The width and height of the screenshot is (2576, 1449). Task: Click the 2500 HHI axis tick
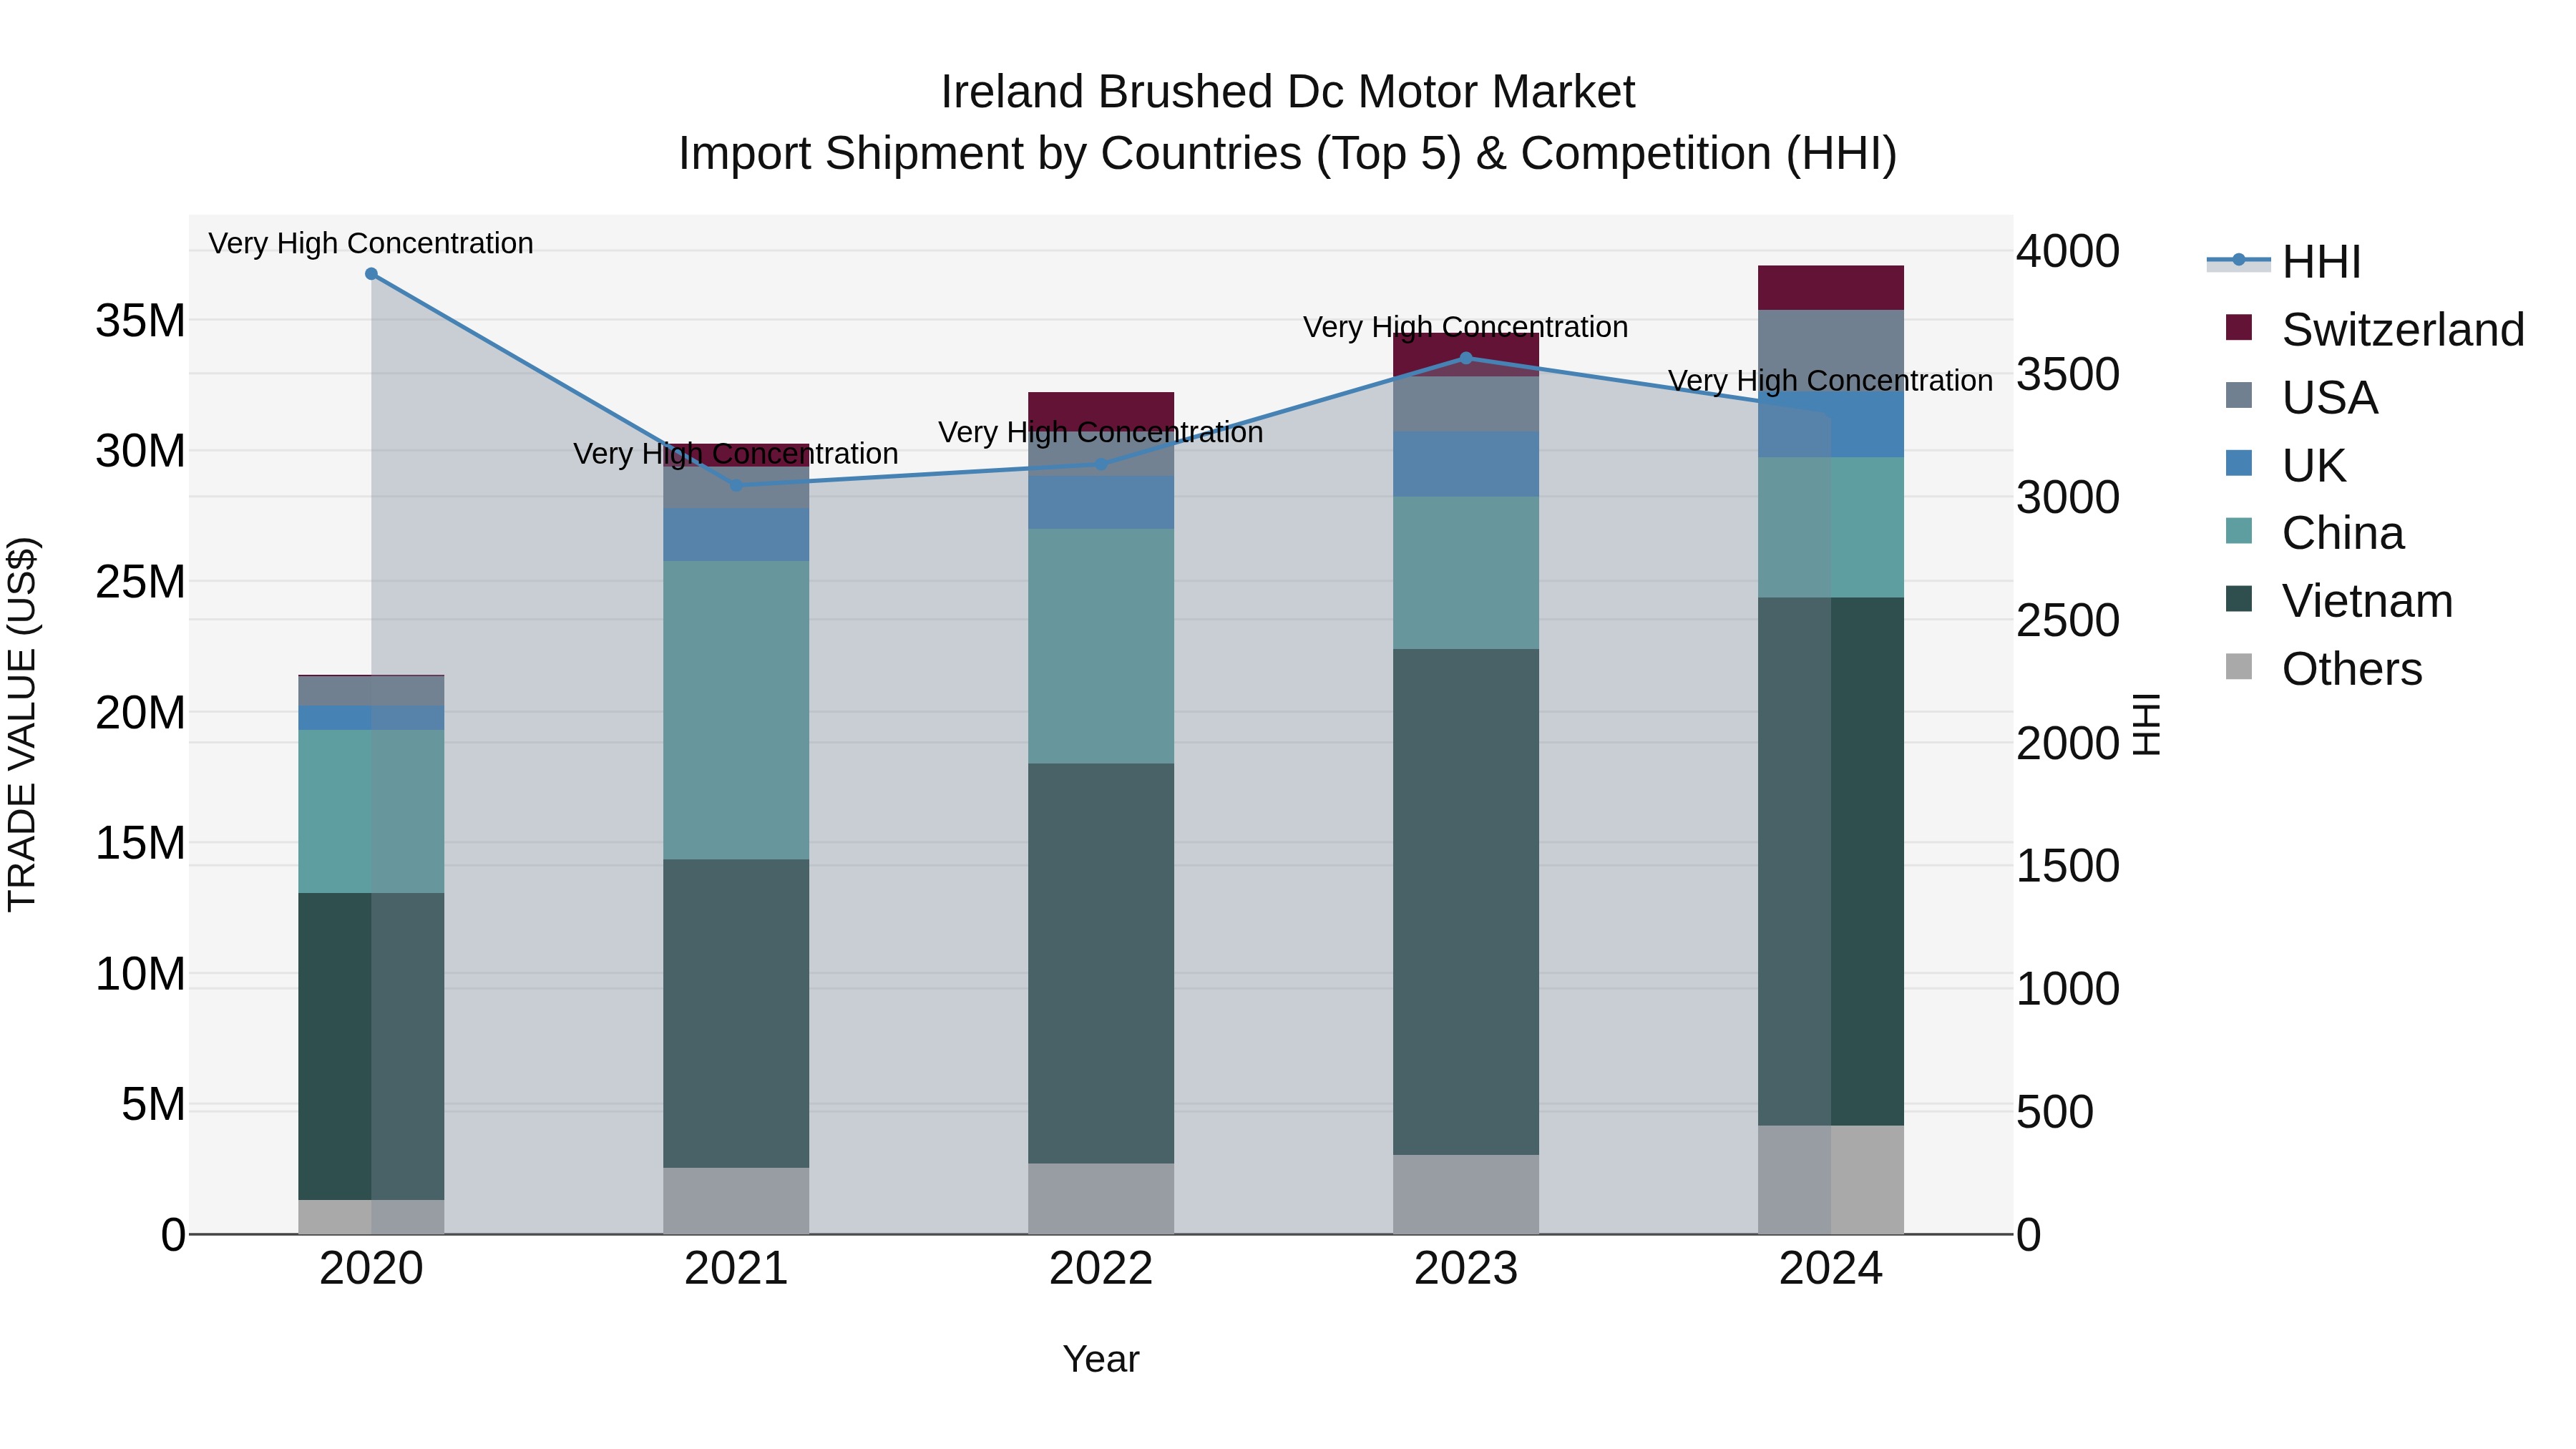(x=2067, y=620)
